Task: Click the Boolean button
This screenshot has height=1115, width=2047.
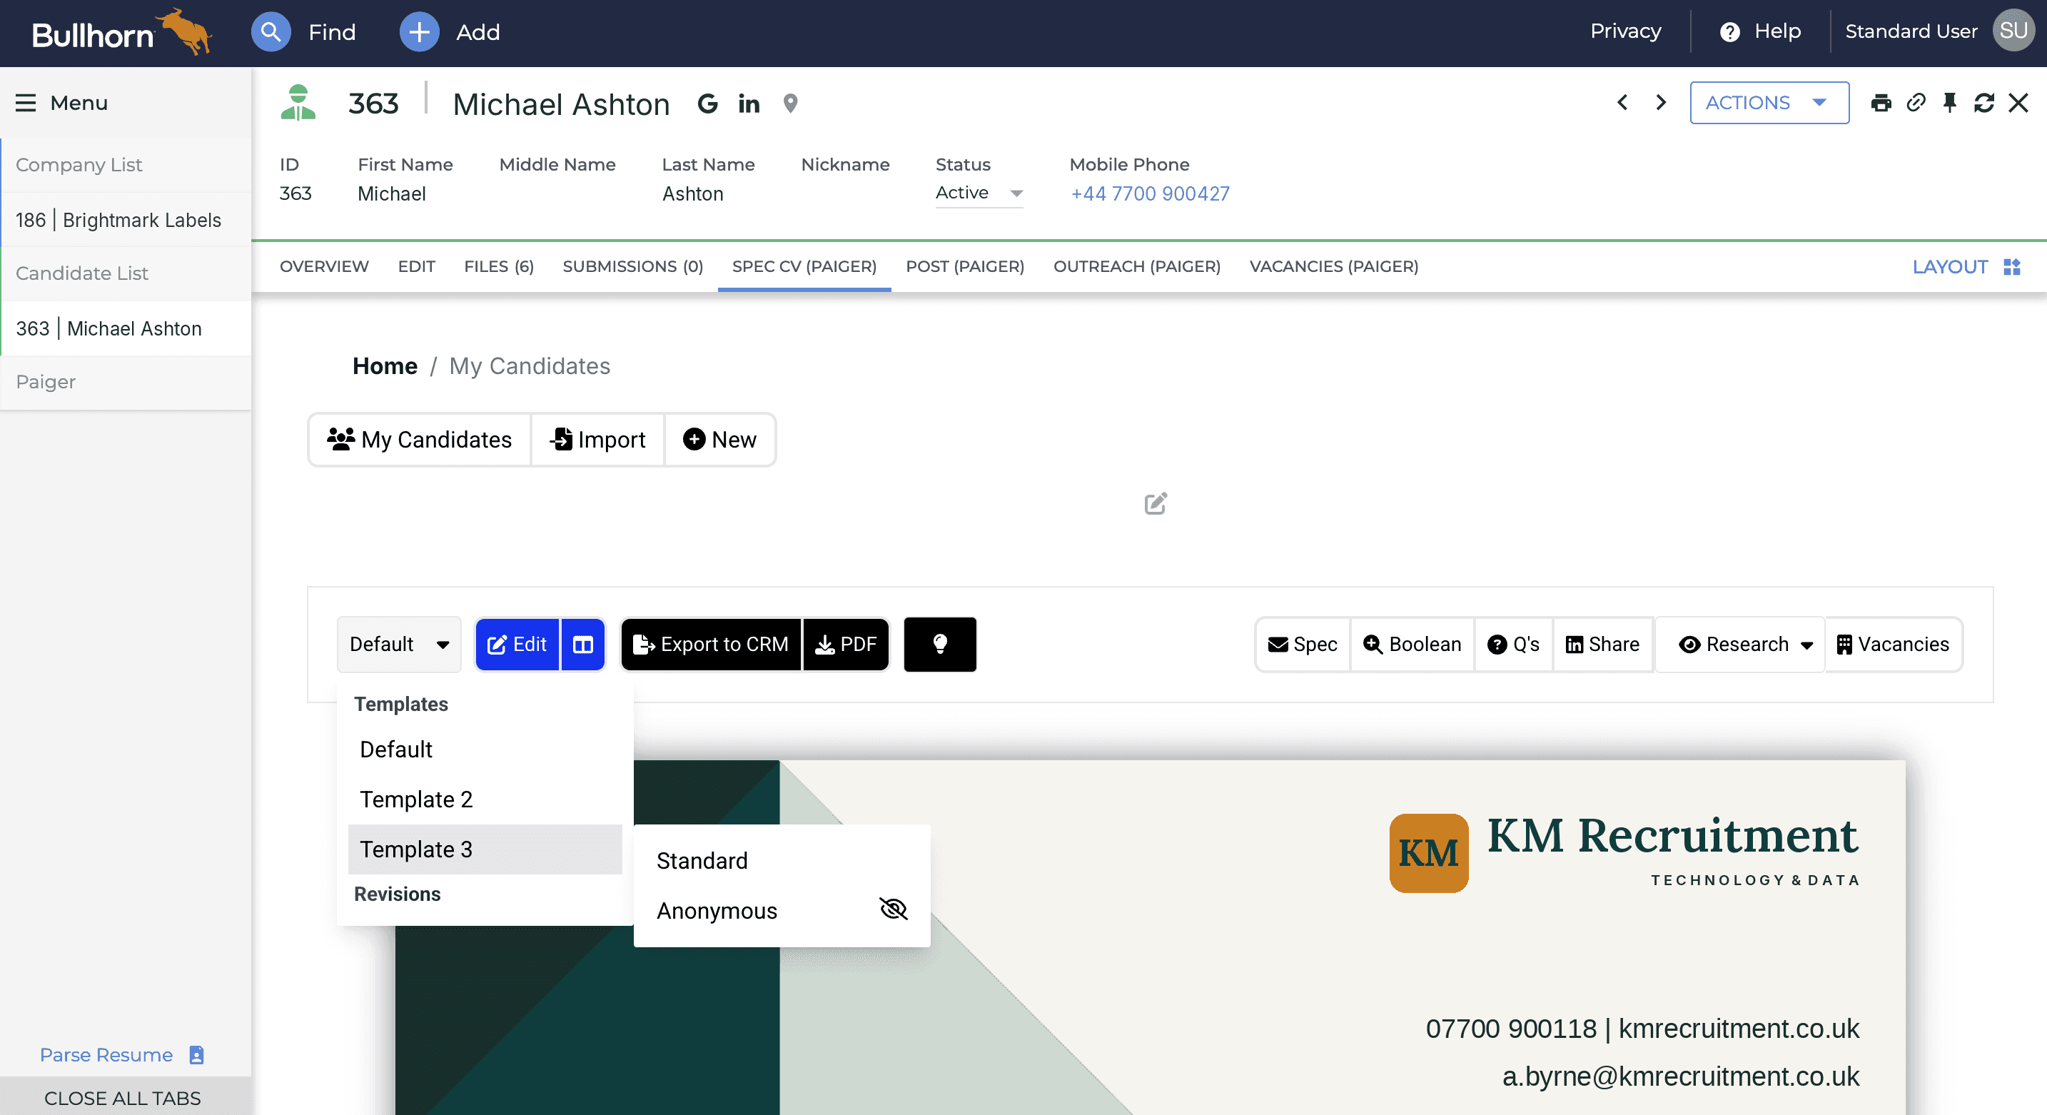Action: click(1412, 645)
